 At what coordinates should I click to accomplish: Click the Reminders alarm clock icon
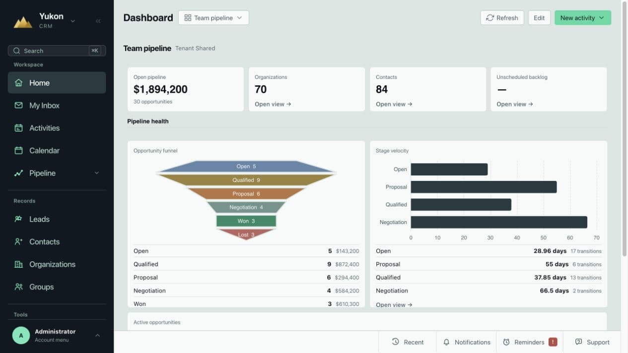pos(506,342)
